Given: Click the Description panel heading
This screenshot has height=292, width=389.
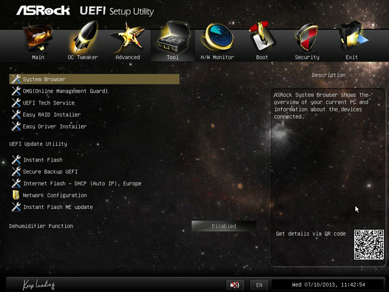Looking at the screenshot, I should [x=329, y=75].
